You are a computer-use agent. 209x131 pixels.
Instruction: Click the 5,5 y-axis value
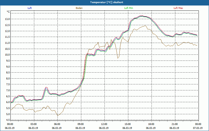point(8,108)
